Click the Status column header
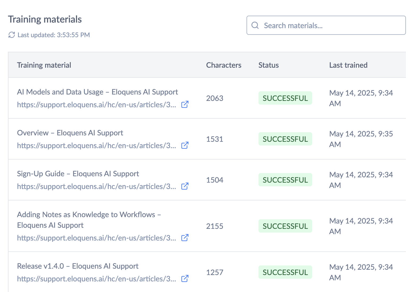The height and width of the screenshot is (292, 416). coord(269,65)
